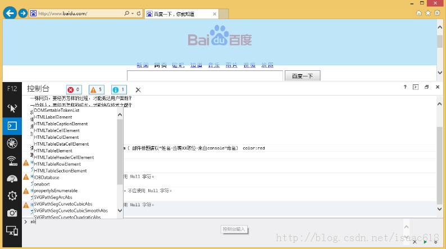Choose HTMLTableRowElement suggestion
446x249 pixels.
tap(57, 164)
